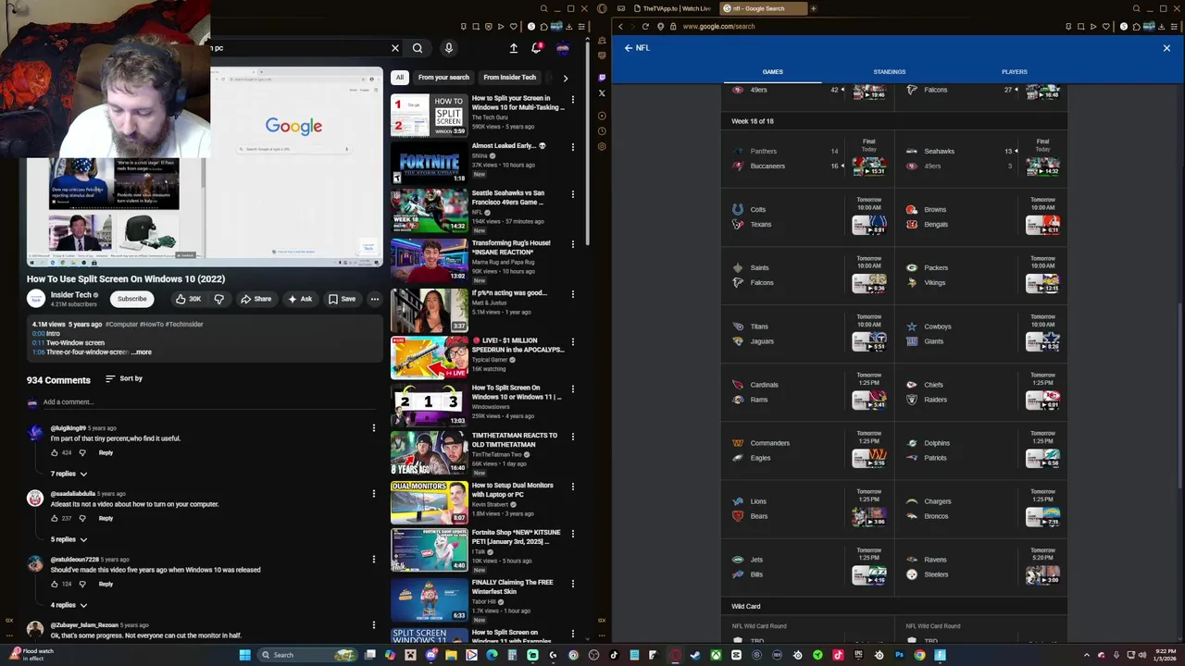Select the GAMES tab in NFL panel
The width and height of the screenshot is (1185, 666).
coord(772,72)
